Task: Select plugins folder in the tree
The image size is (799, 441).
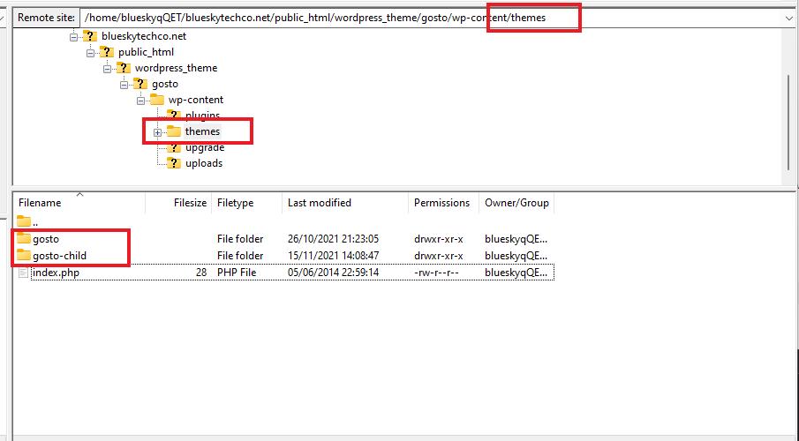Action: click(202, 115)
